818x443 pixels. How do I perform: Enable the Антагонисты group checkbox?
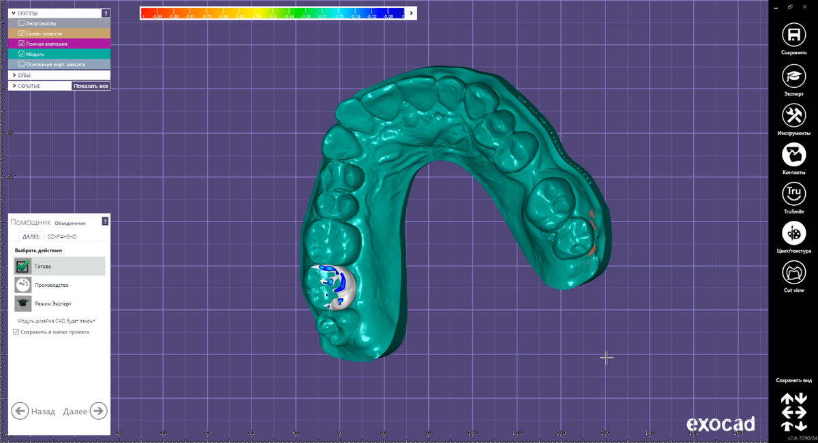(22, 23)
